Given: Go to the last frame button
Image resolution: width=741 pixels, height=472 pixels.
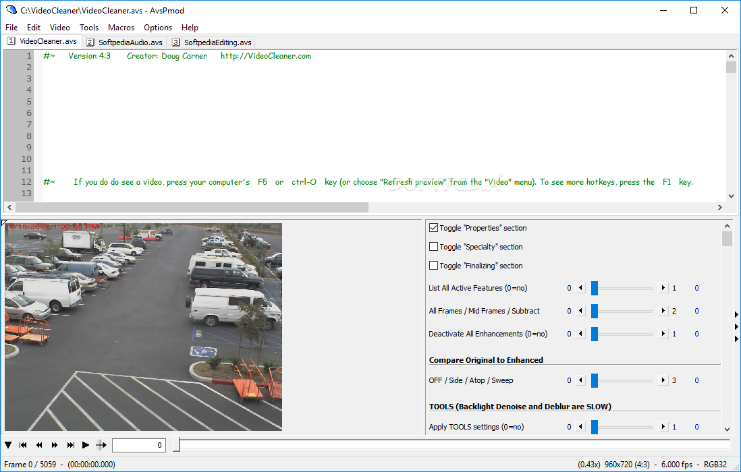Looking at the screenshot, I should [x=70, y=444].
